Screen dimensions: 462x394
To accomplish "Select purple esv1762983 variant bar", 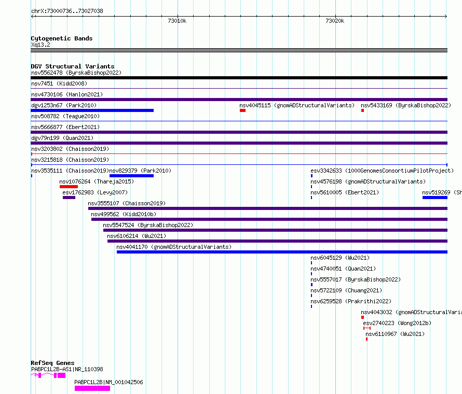I will [x=69, y=198].
